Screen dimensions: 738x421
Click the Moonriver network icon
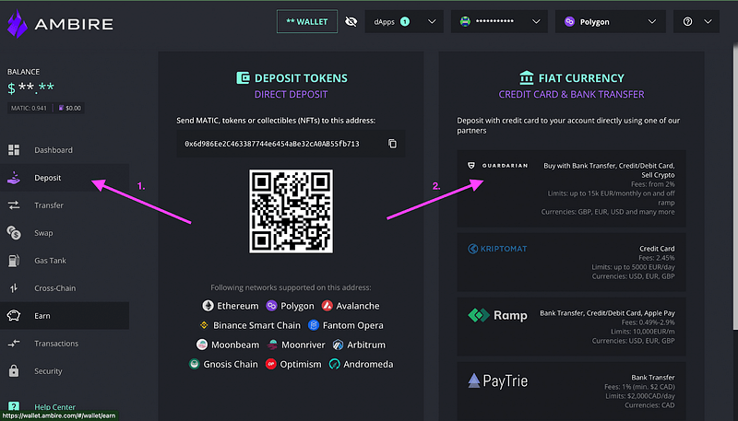272,345
